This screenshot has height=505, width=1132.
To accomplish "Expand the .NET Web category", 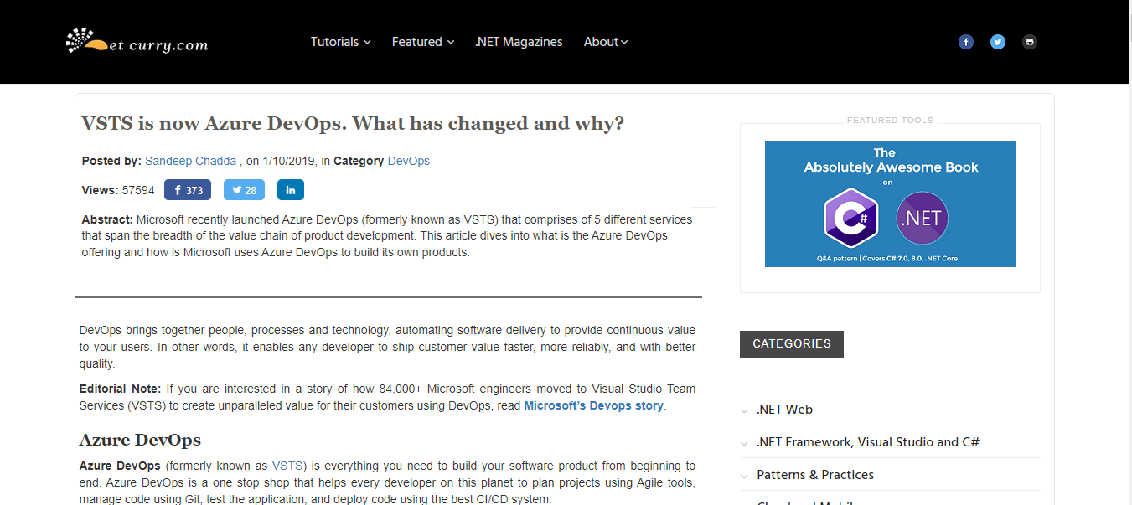I will [x=783, y=409].
